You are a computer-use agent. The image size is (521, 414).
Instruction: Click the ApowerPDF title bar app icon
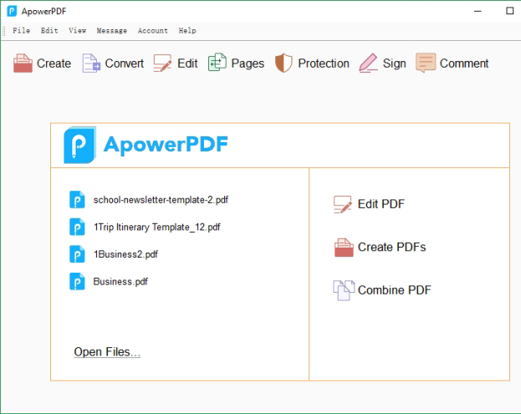12,11
